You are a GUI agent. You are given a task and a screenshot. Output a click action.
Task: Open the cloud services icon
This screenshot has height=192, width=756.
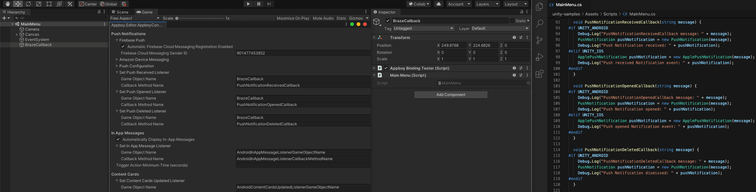click(438, 4)
